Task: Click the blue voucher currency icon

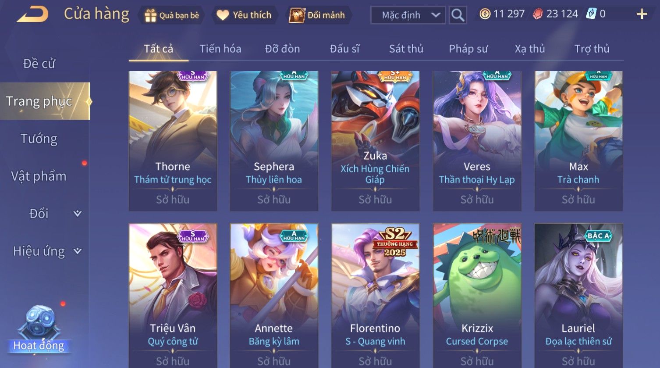Action: (x=591, y=14)
